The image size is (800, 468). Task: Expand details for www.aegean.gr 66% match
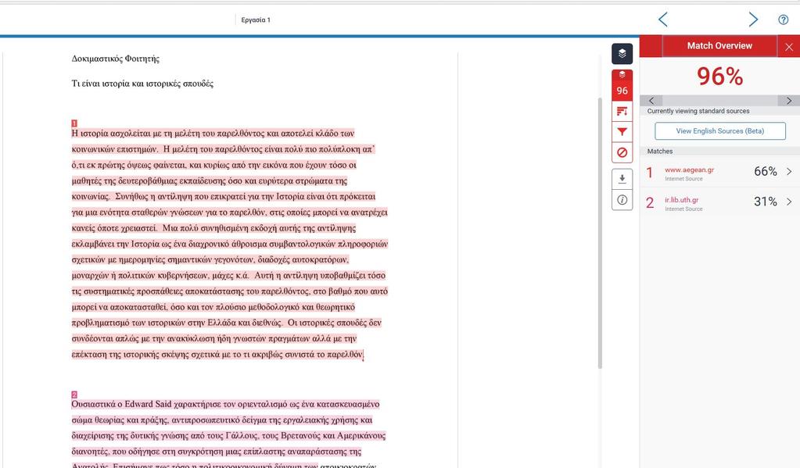point(789,172)
